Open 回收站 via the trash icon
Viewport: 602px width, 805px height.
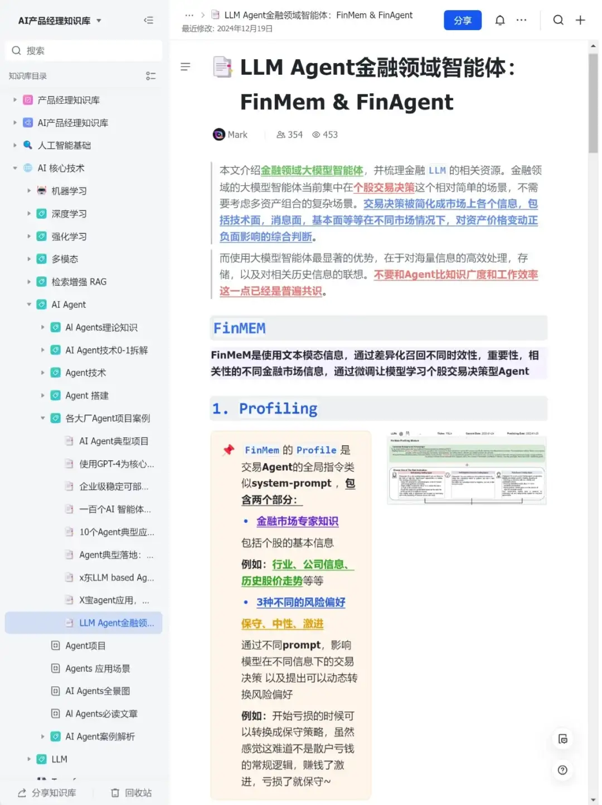(x=115, y=792)
